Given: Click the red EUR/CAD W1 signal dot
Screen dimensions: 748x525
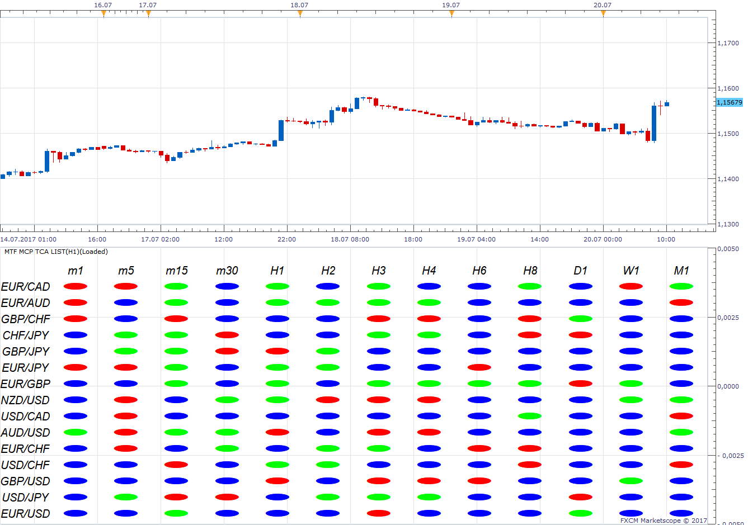Looking at the screenshot, I should pyautogui.click(x=631, y=286).
